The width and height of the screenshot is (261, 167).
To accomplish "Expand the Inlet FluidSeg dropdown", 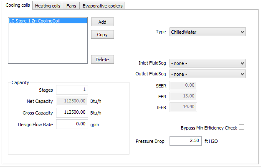I will [x=208, y=63].
